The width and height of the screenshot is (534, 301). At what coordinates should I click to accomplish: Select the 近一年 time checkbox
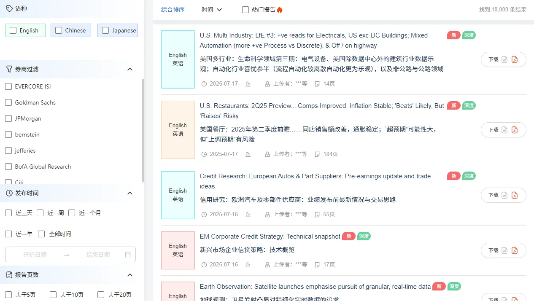pos(8,234)
